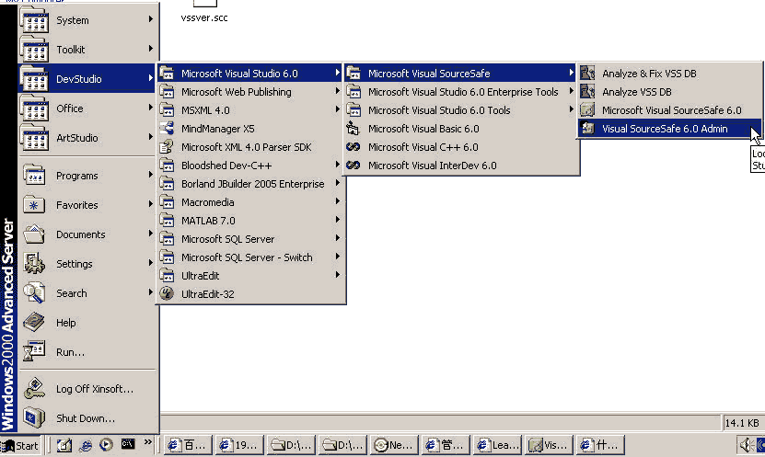Image resolution: width=765 pixels, height=457 pixels.
Task: Click the Search magnifier icon
Action: click(x=34, y=292)
